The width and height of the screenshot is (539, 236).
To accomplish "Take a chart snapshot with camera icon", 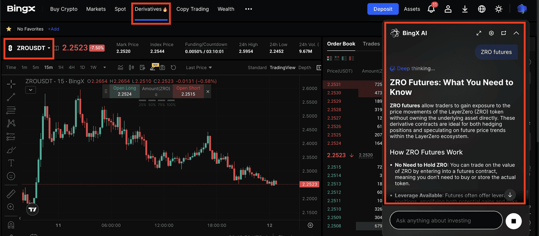I will pos(162,68).
